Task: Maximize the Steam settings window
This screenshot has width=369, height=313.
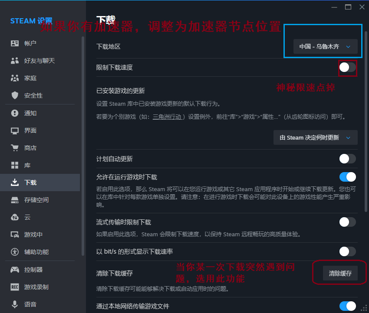Action: pyautogui.click(x=348, y=7)
